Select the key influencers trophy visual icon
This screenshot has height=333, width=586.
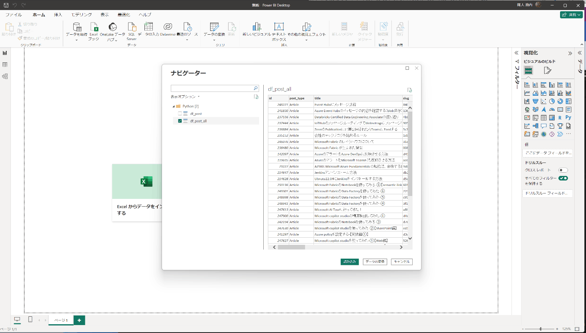[x=560, y=126]
